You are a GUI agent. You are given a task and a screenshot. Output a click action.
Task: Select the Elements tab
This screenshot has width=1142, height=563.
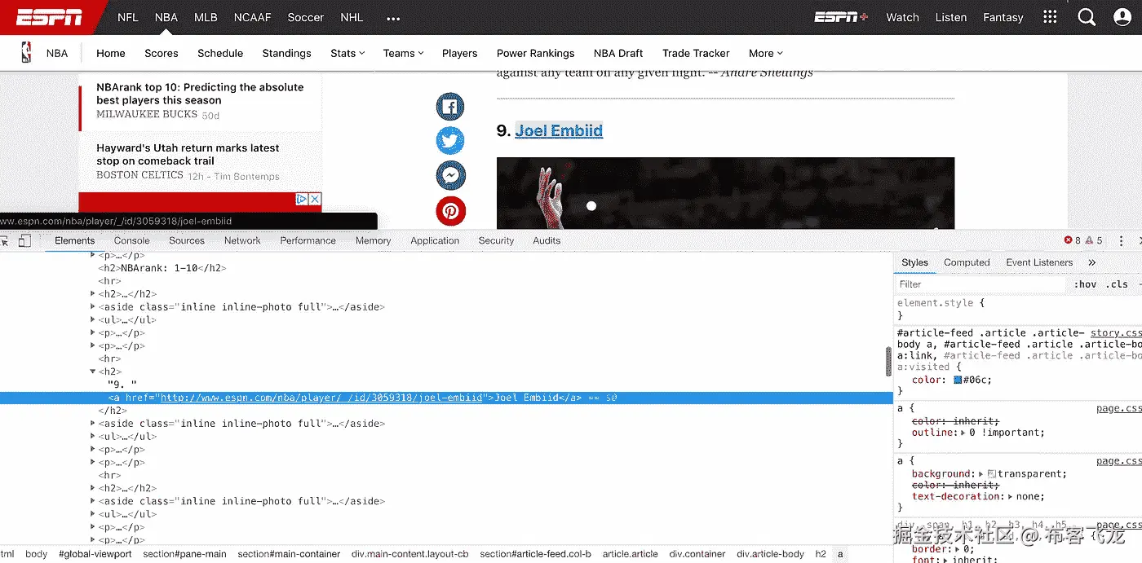(75, 240)
